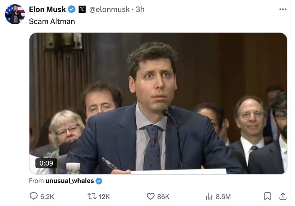Click the X affiliation badge beside name

tap(82, 9)
